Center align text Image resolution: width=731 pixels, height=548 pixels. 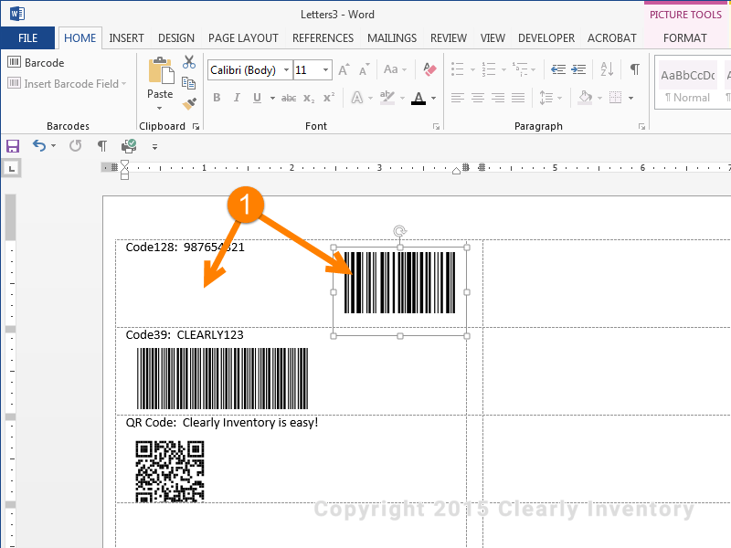tap(478, 98)
